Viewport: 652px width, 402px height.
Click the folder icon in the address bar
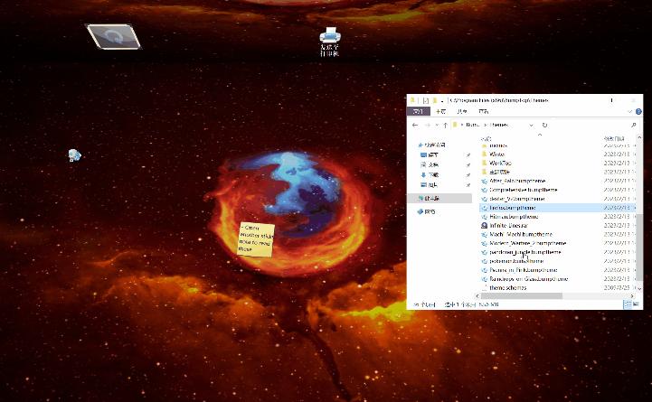click(x=456, y=125)
